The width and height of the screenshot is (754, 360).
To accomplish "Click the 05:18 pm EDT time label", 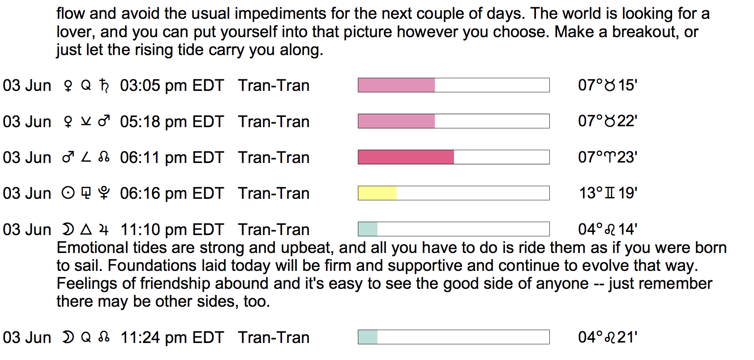I will pos(171,121).
